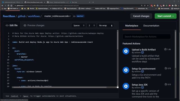The width and height of the screenshot is (180, 101).
Task: Star the Setup Go environment action
Action: pyautogui.click(x=166, y=68)
